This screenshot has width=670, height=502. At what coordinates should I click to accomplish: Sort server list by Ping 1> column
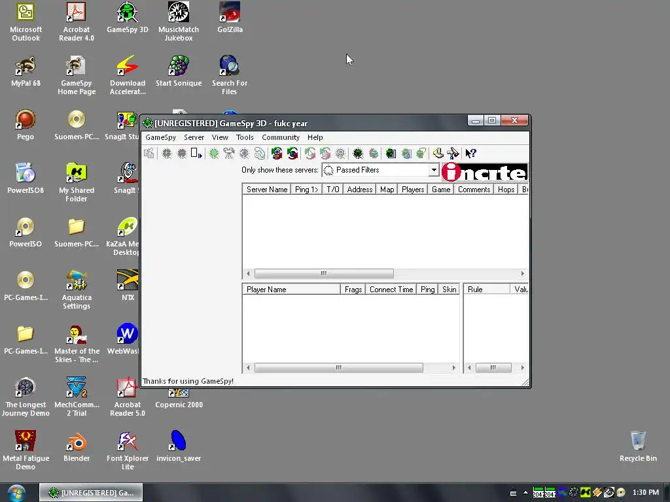coord(306,189)
